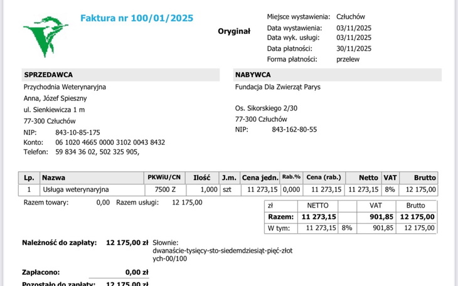Click the SPRZEDAWCA section header
This screenshot has width=458, height=286.
(x=48, y=75)
